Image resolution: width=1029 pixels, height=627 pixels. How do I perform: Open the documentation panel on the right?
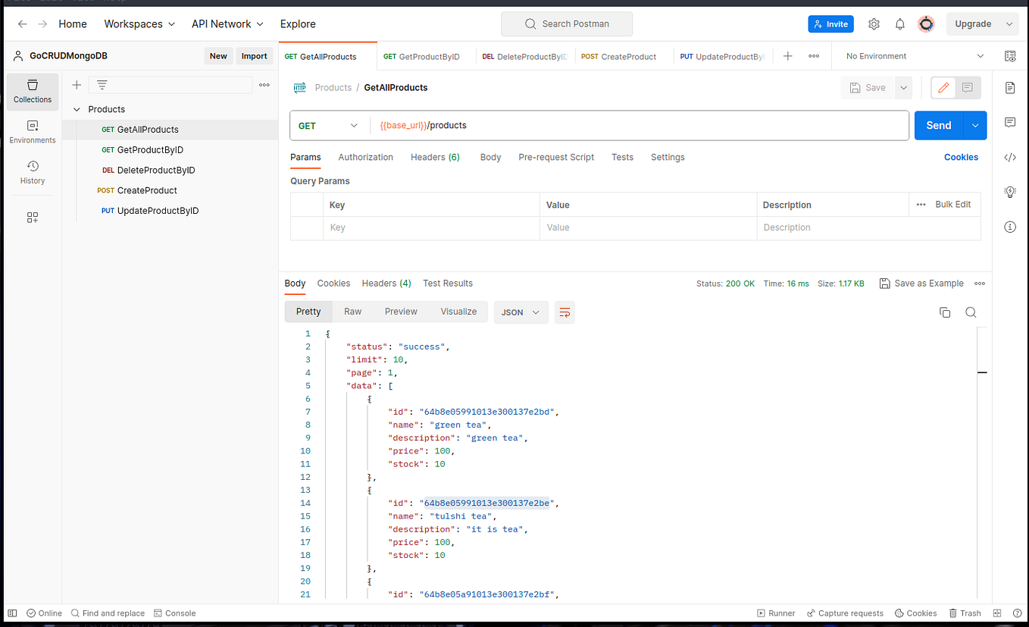click(x=1010, y=87)
